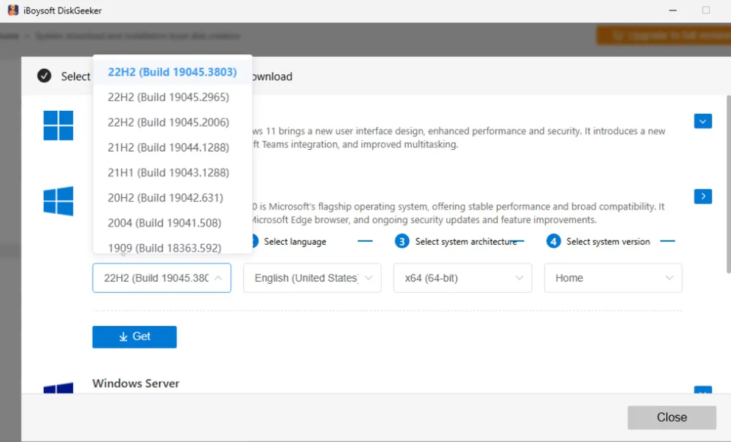731x442 pixels.
Task: Click the checkmark circle on the Select step
Action: click(44, 76)
